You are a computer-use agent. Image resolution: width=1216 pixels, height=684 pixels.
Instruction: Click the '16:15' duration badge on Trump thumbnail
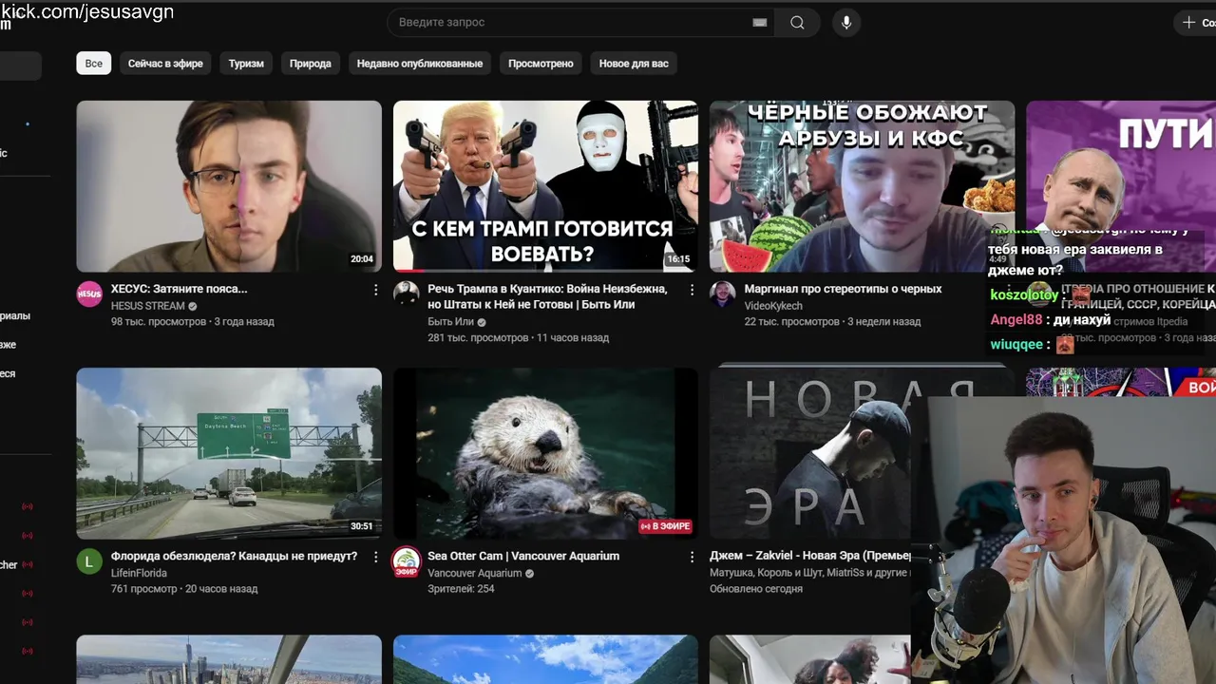pos(678,258)
